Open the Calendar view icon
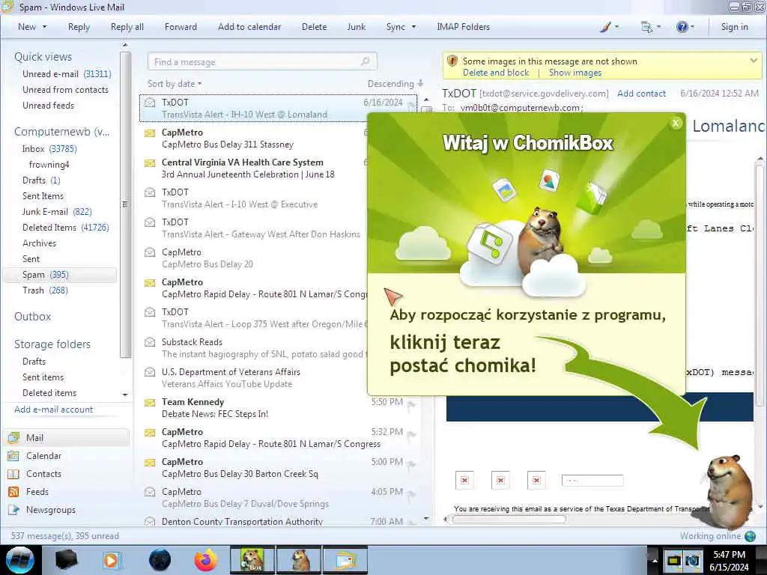Screen dimensions: 767x575 click(x=13, y=456)
